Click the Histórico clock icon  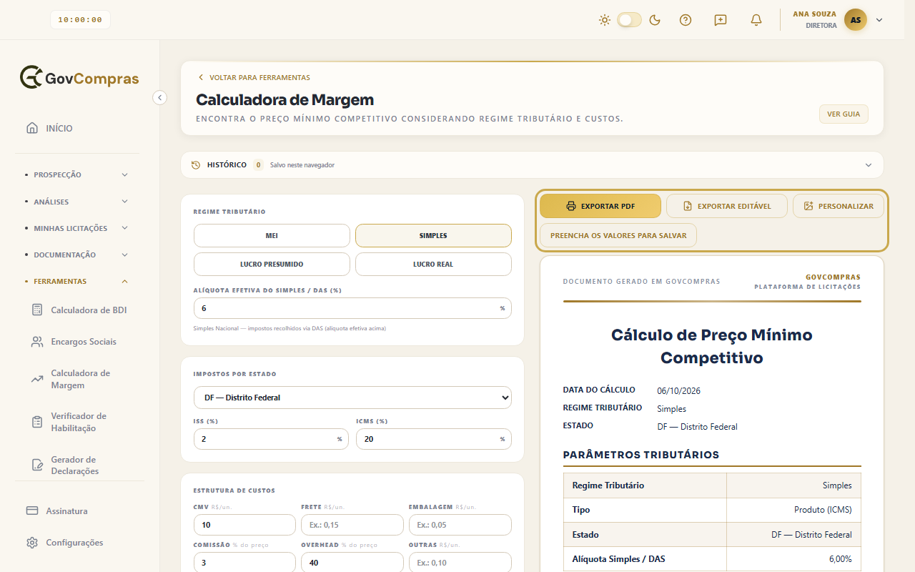(196, 165)
